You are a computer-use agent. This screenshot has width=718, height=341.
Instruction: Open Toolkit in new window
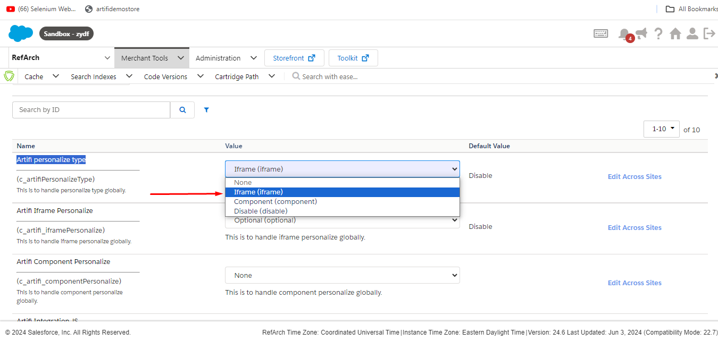point(353,58)
